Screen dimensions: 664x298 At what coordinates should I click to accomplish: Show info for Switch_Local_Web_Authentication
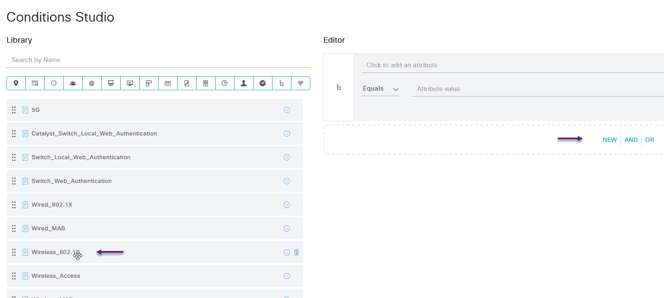pos(287,157)
